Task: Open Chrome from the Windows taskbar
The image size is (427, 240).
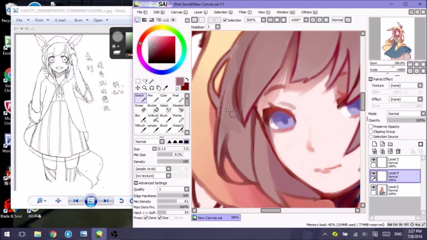Action: [53, 234]
